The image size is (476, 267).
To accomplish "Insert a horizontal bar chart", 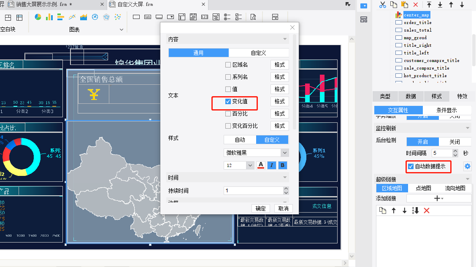I will [x=60, y=17].
